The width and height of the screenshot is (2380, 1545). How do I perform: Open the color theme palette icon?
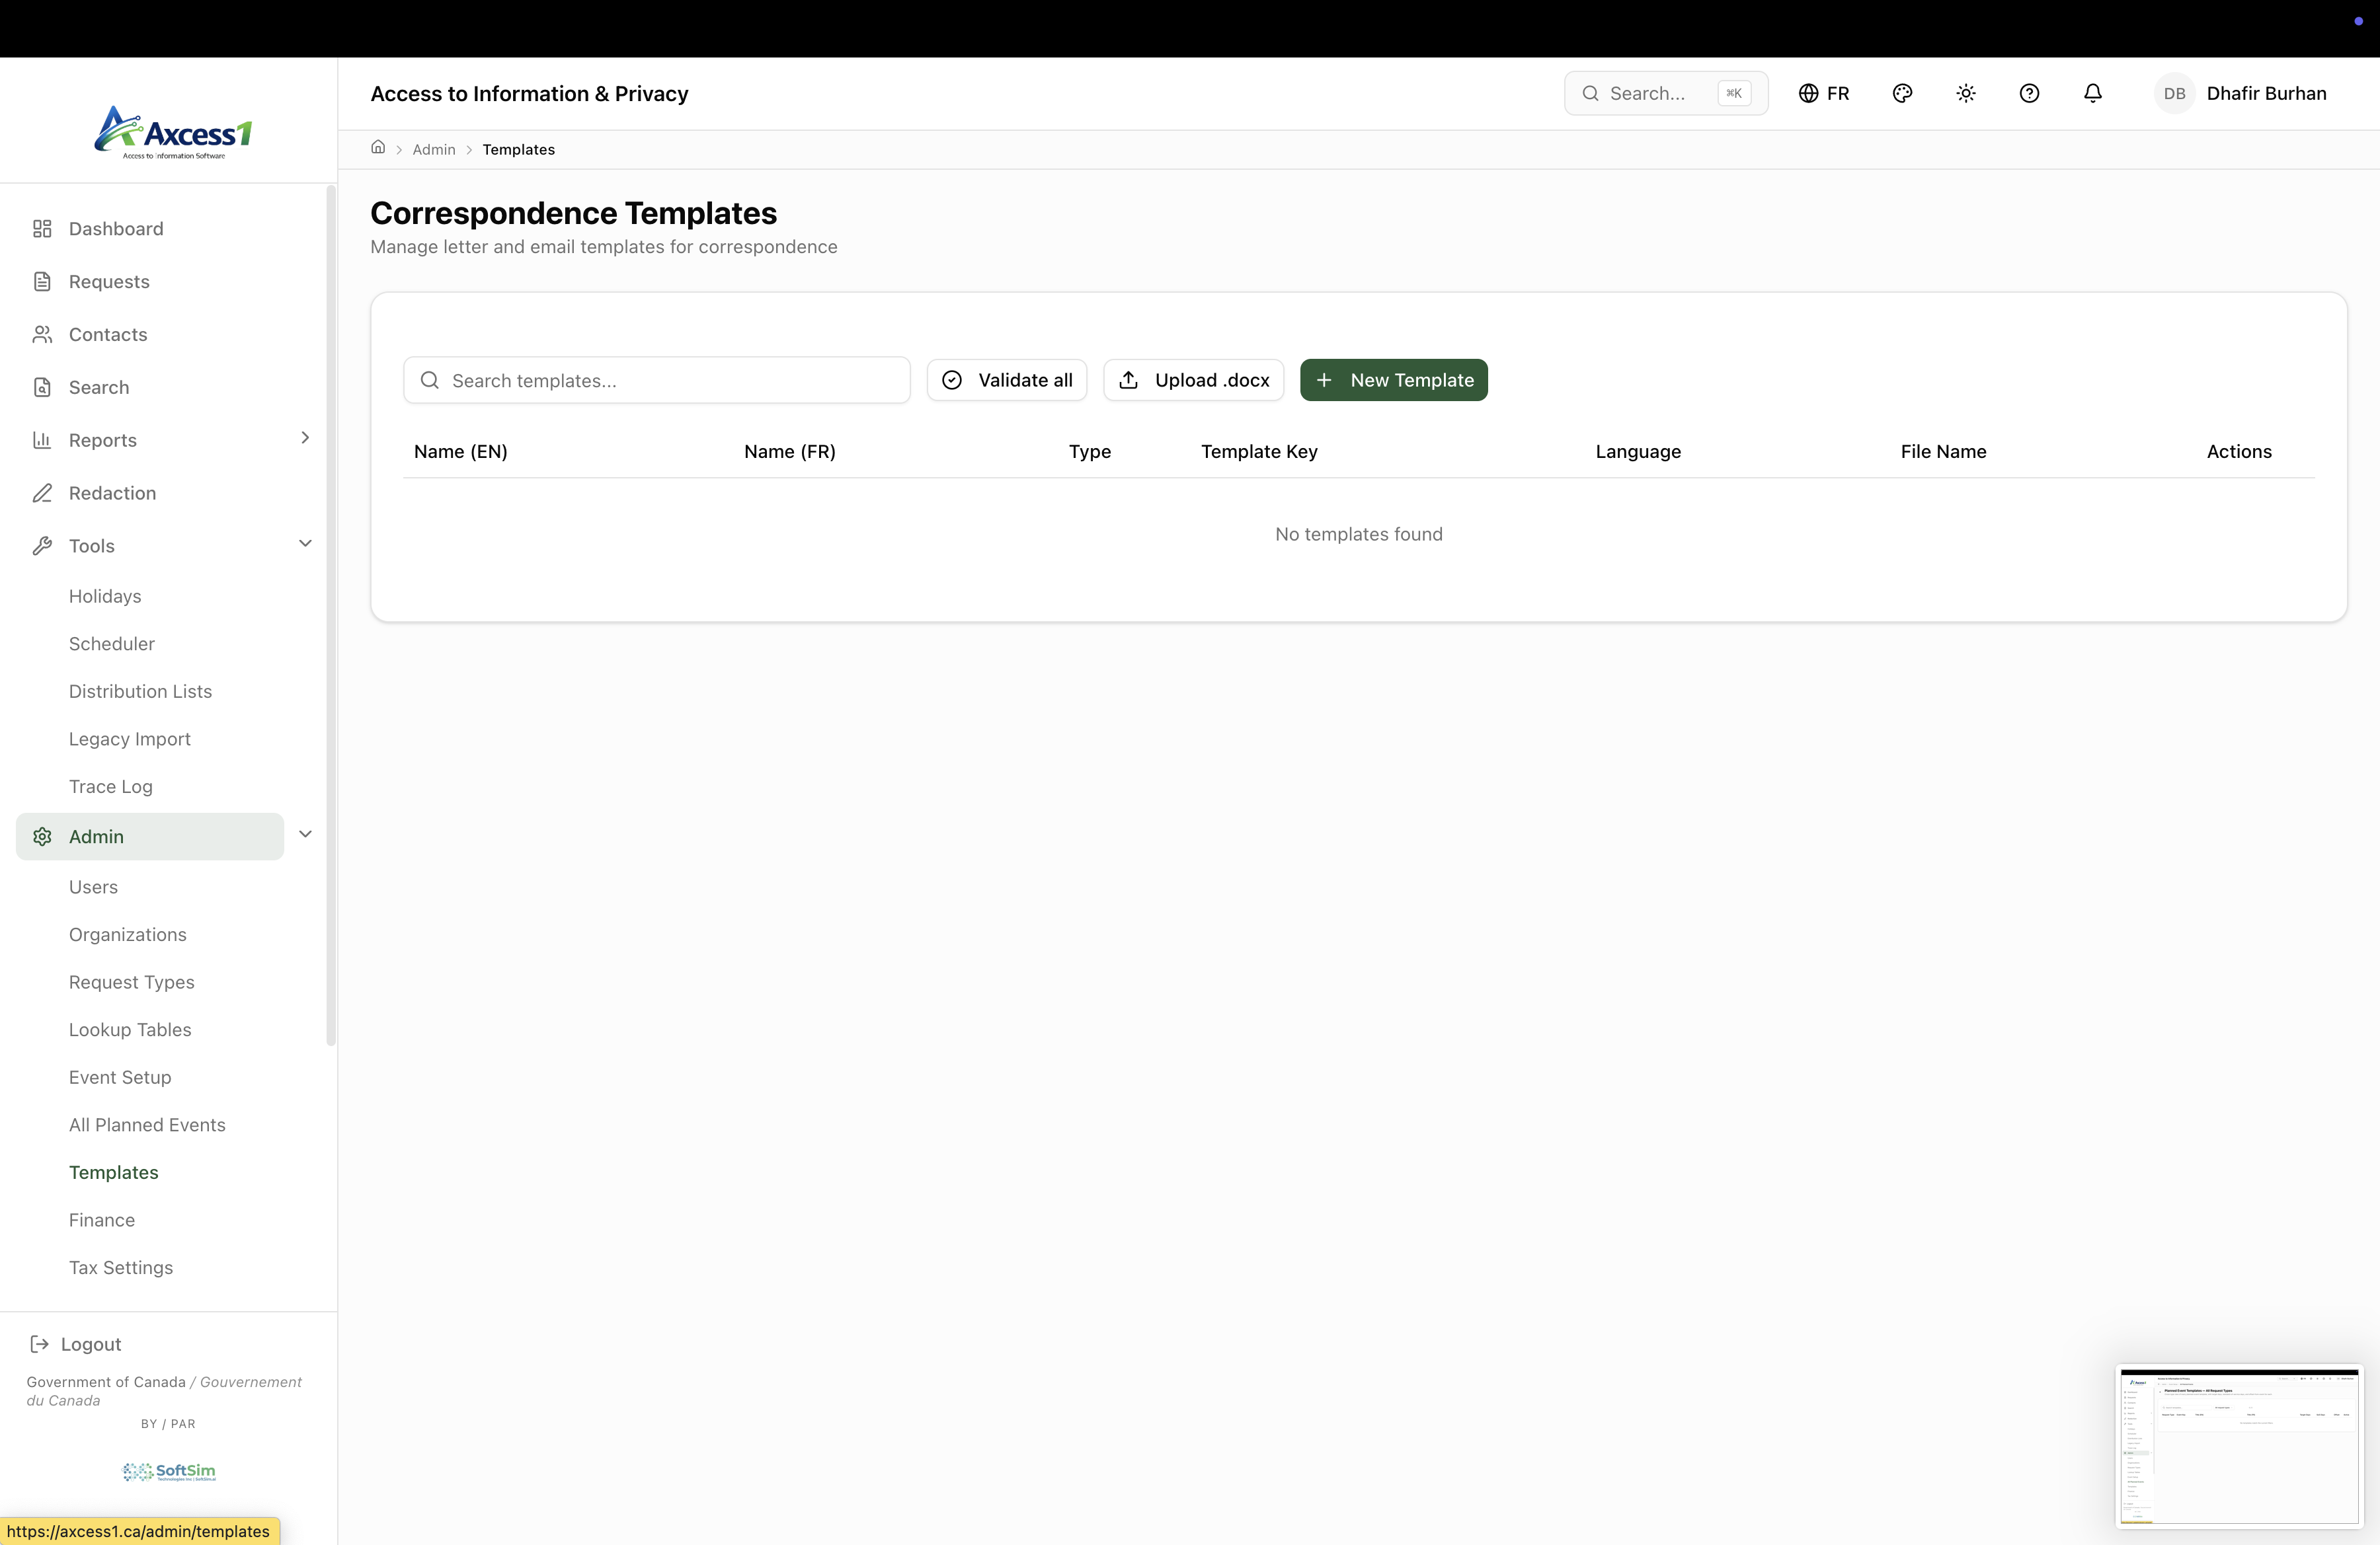coord(1902,93)
